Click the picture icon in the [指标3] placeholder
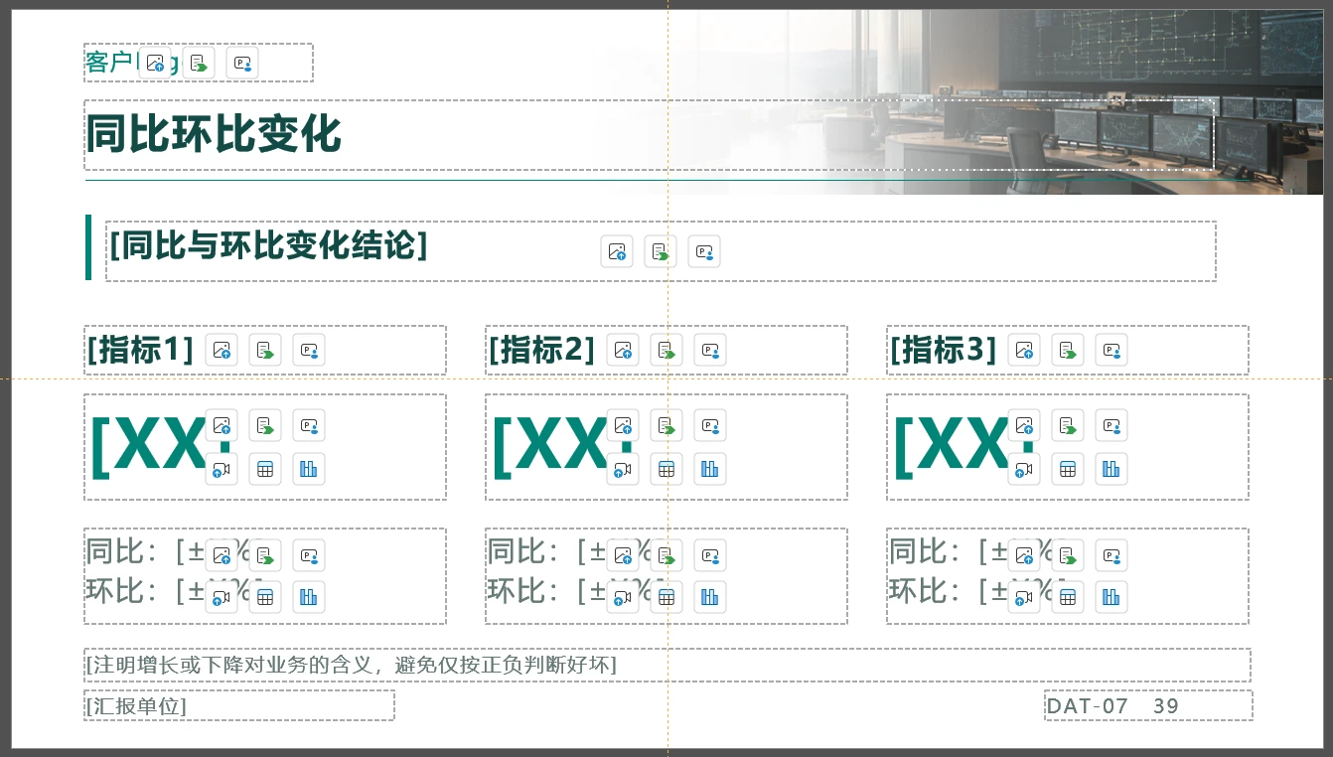The image size is (1333, 757). coord(1024,350)
